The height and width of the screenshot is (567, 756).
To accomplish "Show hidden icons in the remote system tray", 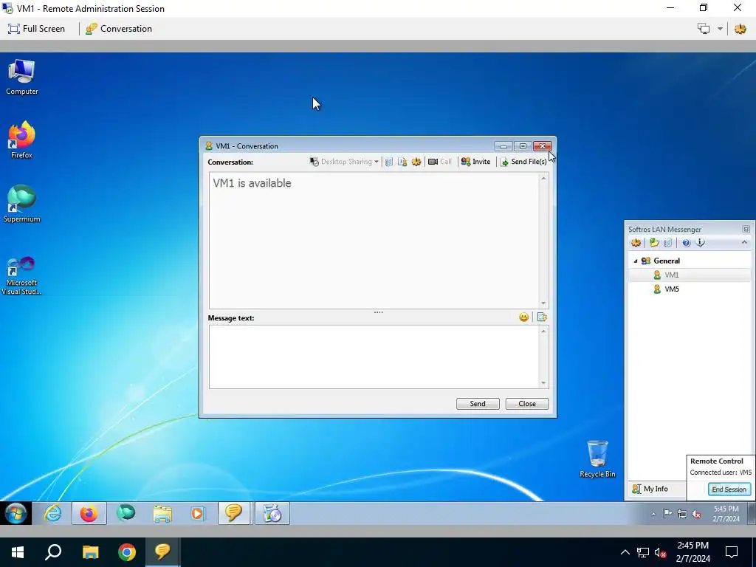I will (x=653, y=514).
